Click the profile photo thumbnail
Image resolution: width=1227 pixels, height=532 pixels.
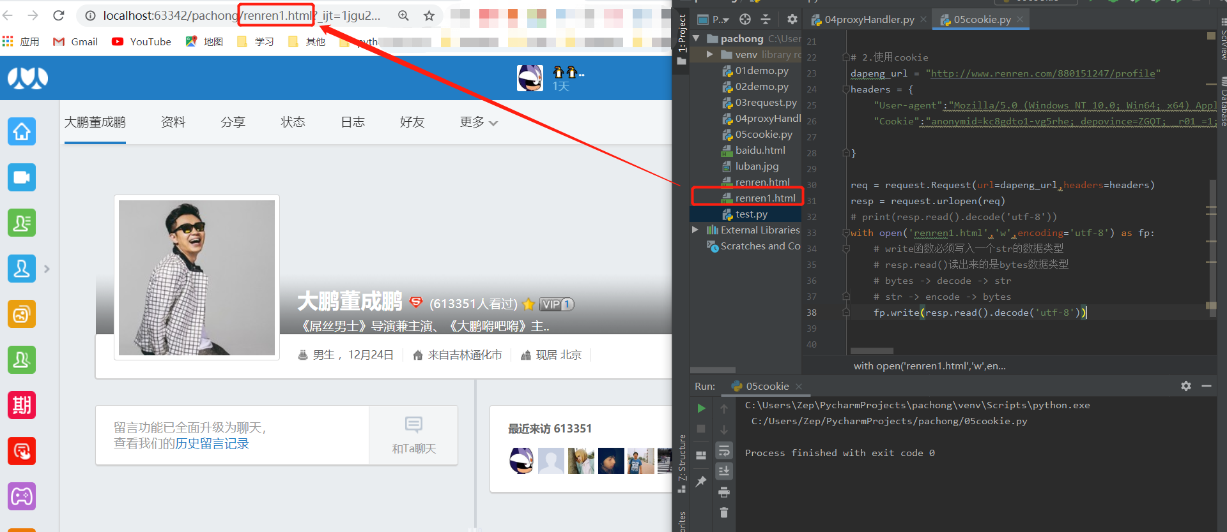coord(197,277)
